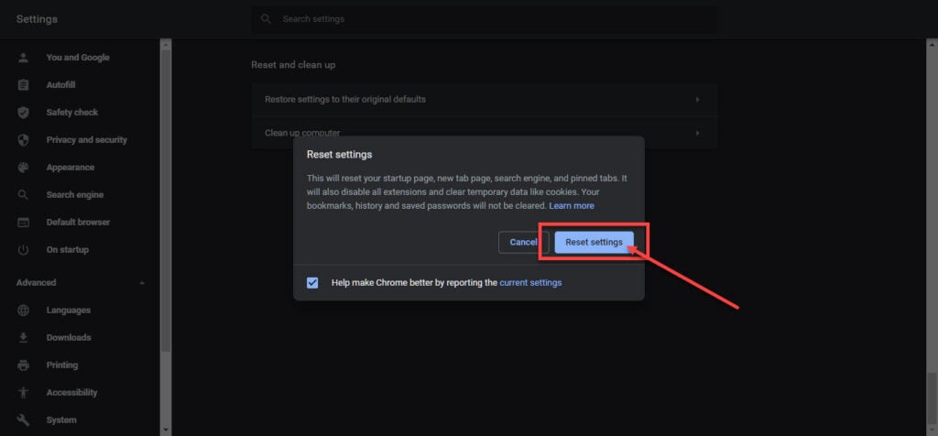Image resolution: width=938 pixels, height=436 pixels.
Task: Expand Restore settings to original defaults chevron
Action: click(x=697, y=99)
